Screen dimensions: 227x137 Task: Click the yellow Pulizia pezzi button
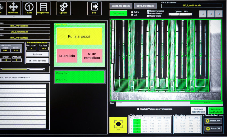click(x=79, y=36)
